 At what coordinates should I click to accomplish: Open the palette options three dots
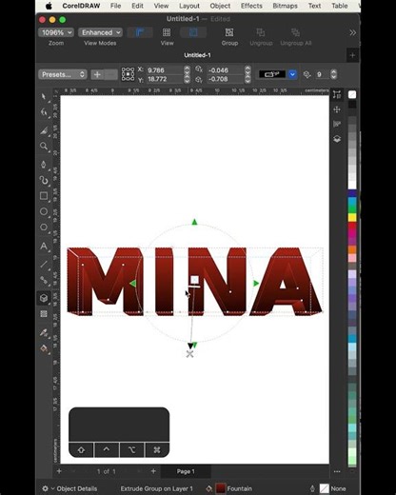point(337,471)
